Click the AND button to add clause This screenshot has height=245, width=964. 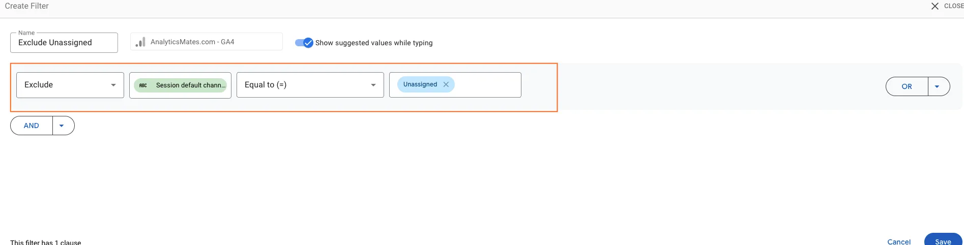[x=32, y=126]
